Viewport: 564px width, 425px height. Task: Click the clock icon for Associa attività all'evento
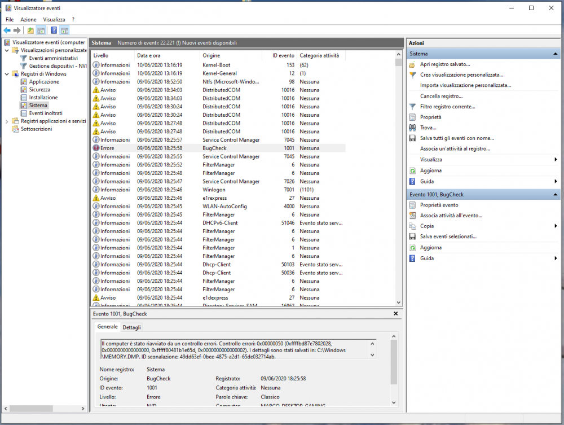pos(413,216)
